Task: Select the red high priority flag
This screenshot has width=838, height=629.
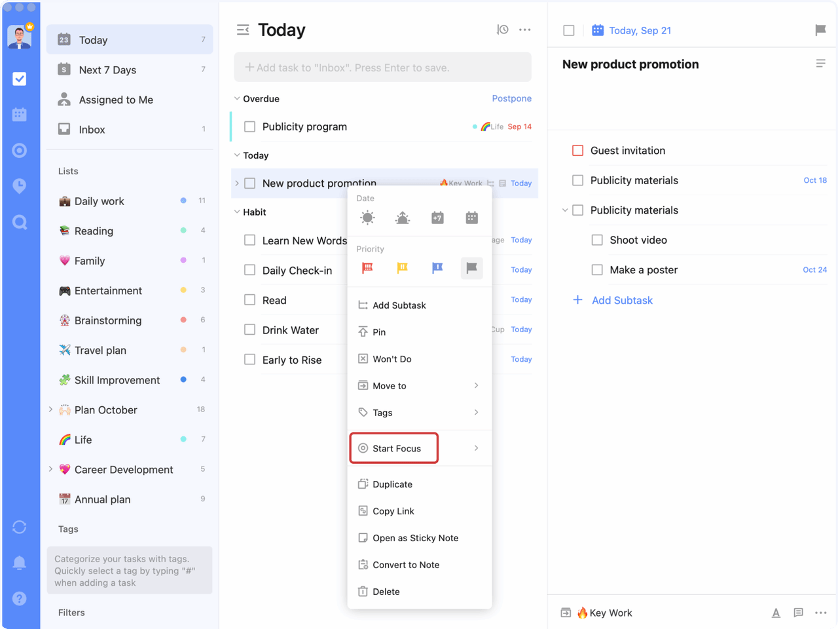Action: coord(367,267)
